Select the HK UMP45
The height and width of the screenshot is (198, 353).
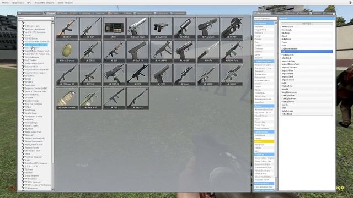(161, 51)
